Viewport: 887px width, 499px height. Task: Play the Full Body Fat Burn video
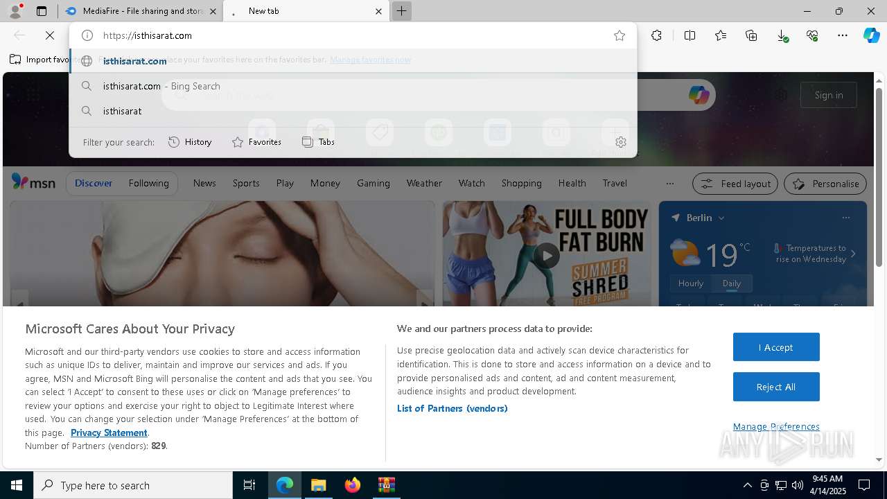547,255
